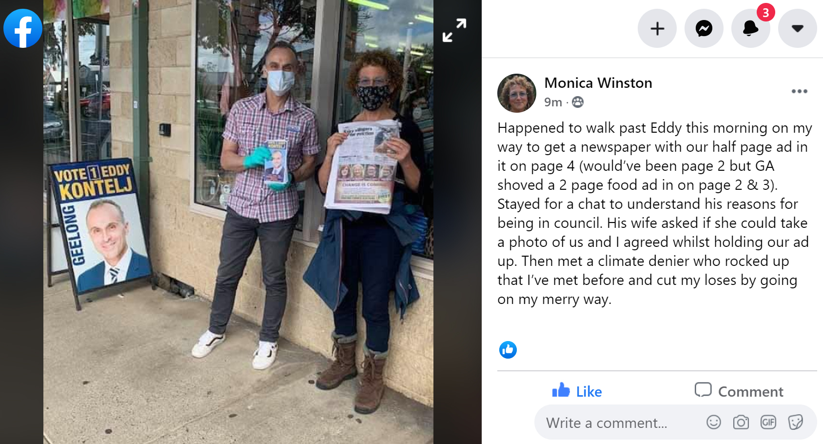Open post options three-dots menu
The image size is (823, 444).
pyautogui.click(x=800, y=91)
